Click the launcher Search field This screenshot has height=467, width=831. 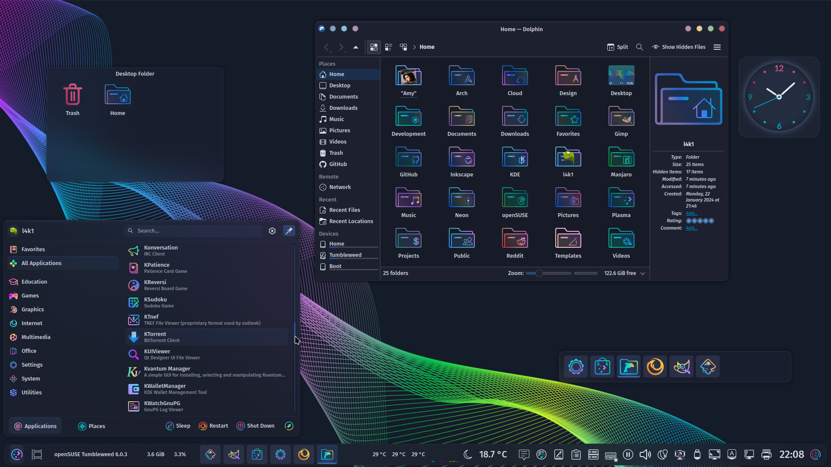click(193, 231)
